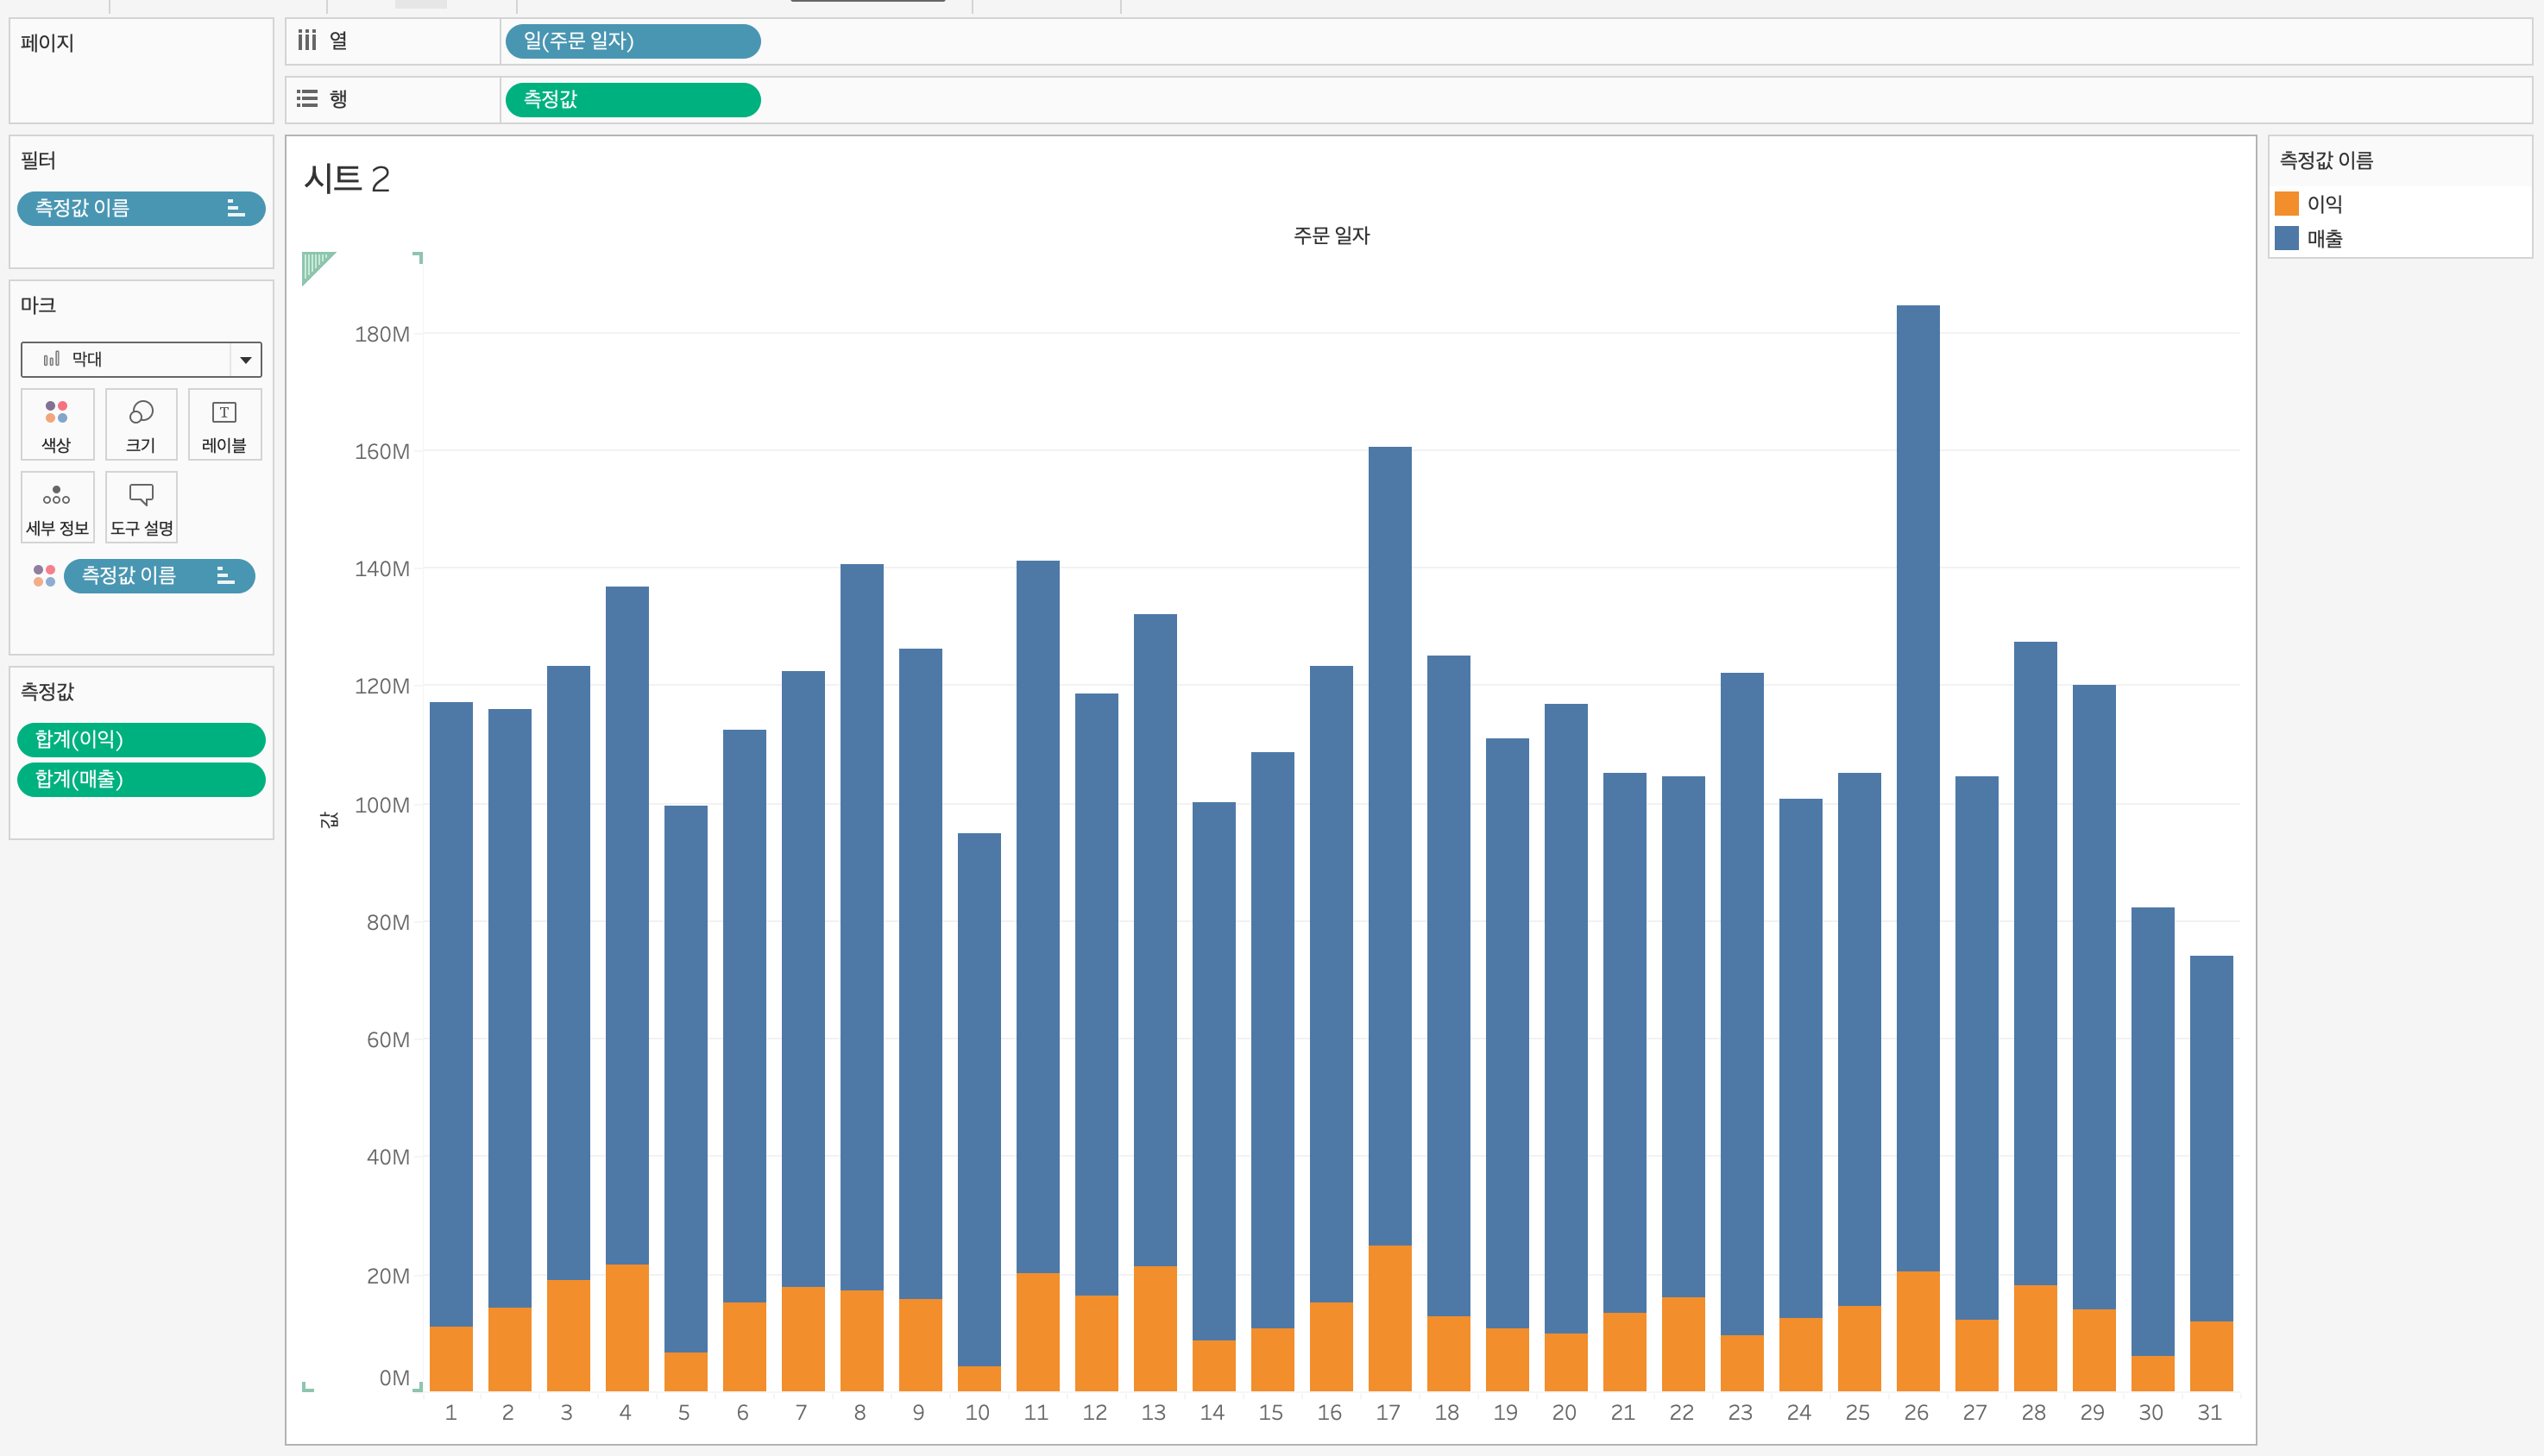Image resolution: width=2544 pixels, height=1456 pixels.
Task: Click the 일(주문 일자) pill on columns shelf
Action: click(633, 42)
